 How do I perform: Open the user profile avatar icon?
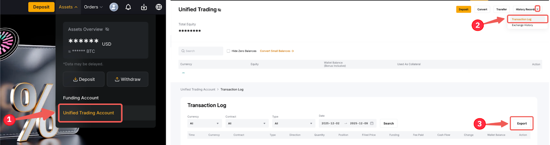(114, 7)
